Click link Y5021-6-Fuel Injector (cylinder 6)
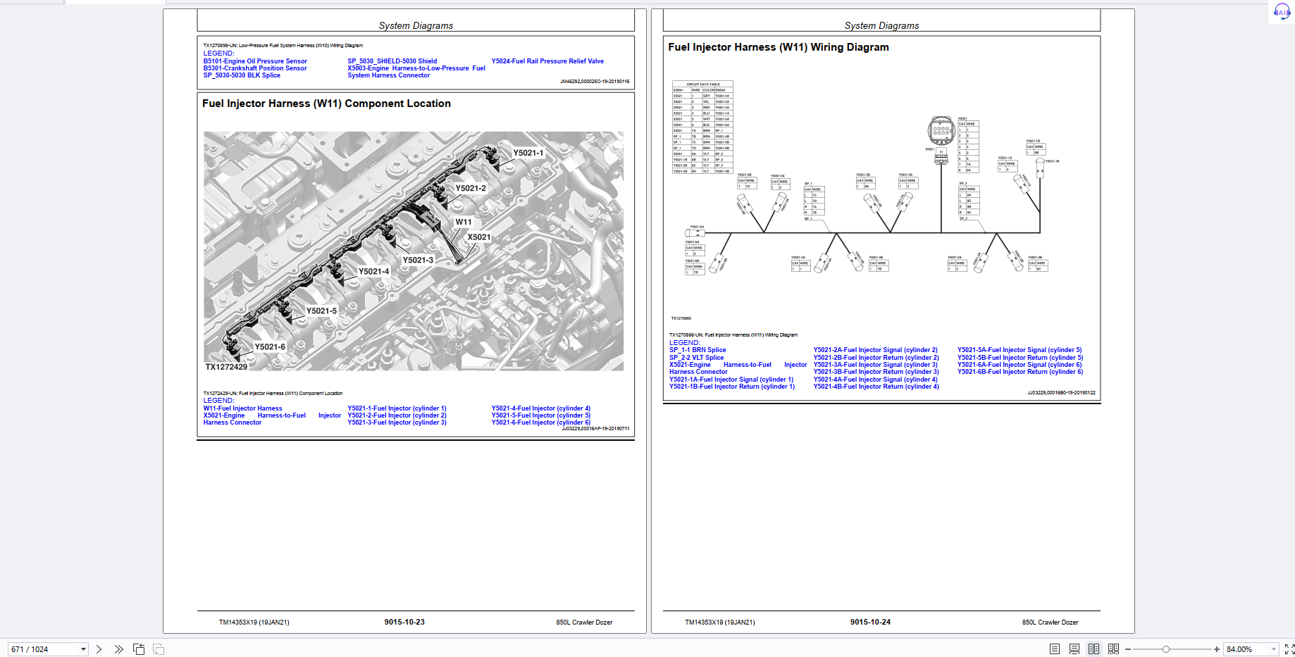 [541, 423]
